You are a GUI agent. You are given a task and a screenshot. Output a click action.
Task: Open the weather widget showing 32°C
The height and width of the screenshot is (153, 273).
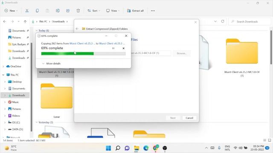(x=11, y=148)
